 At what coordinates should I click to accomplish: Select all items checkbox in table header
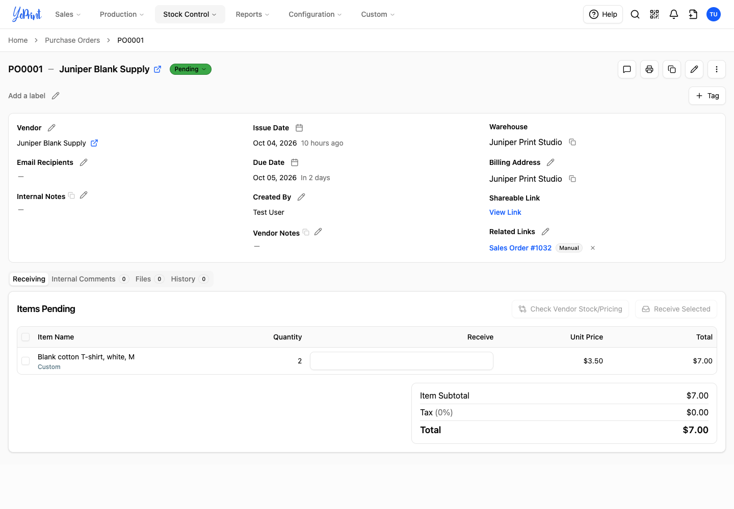[25, 337]
